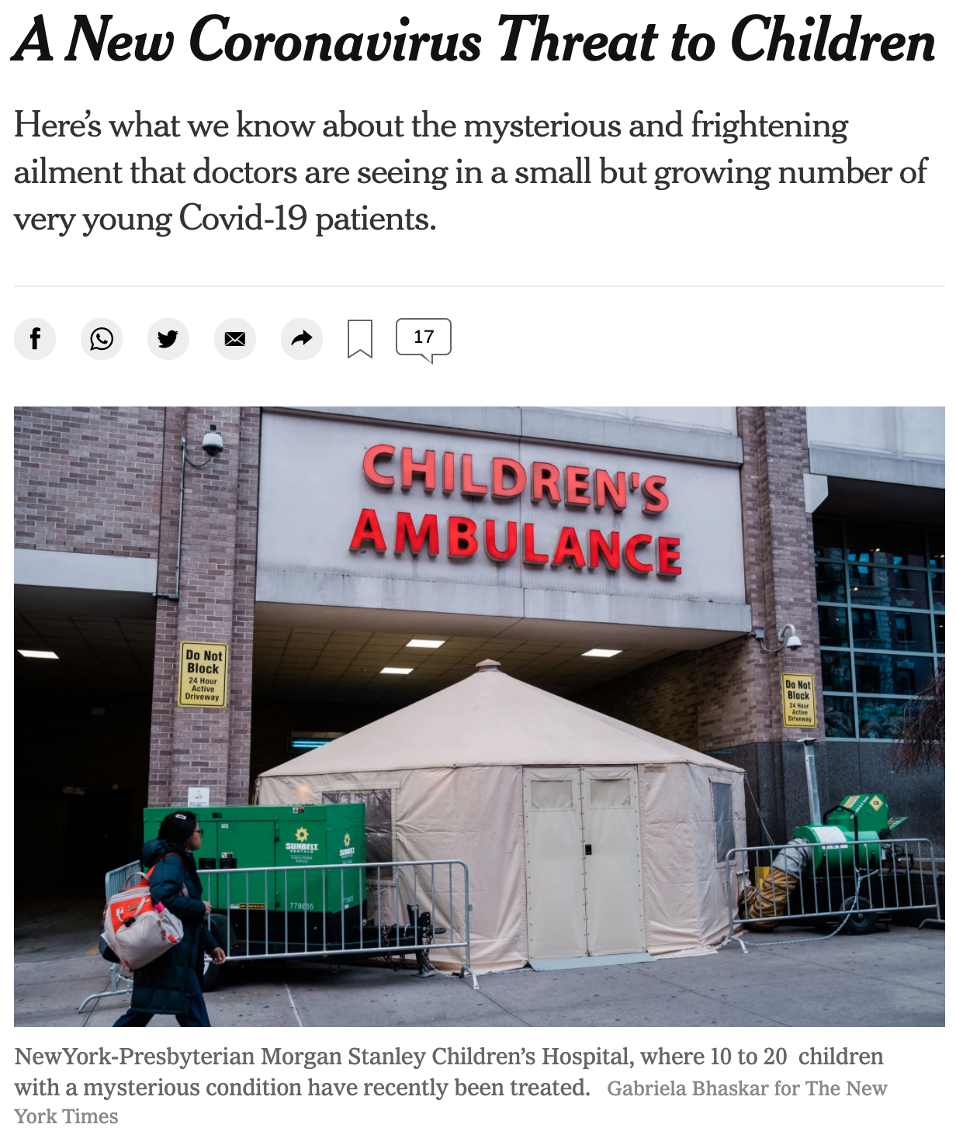Share the article on Facebook
The height and width of the screenshot is (1145, 956).
point(35,339)
